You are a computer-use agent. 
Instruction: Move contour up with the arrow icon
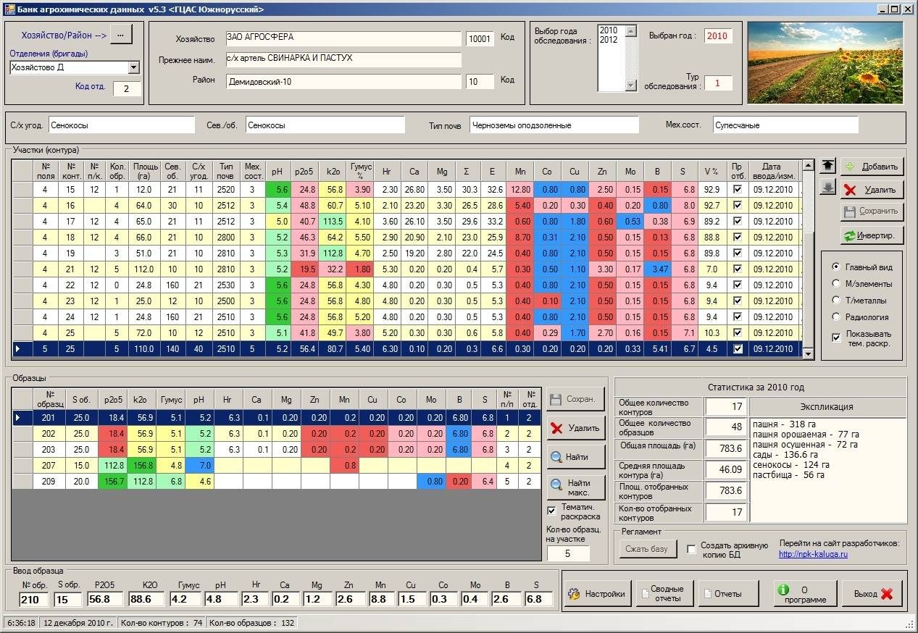pyautogui.click(x=827, y=166)
